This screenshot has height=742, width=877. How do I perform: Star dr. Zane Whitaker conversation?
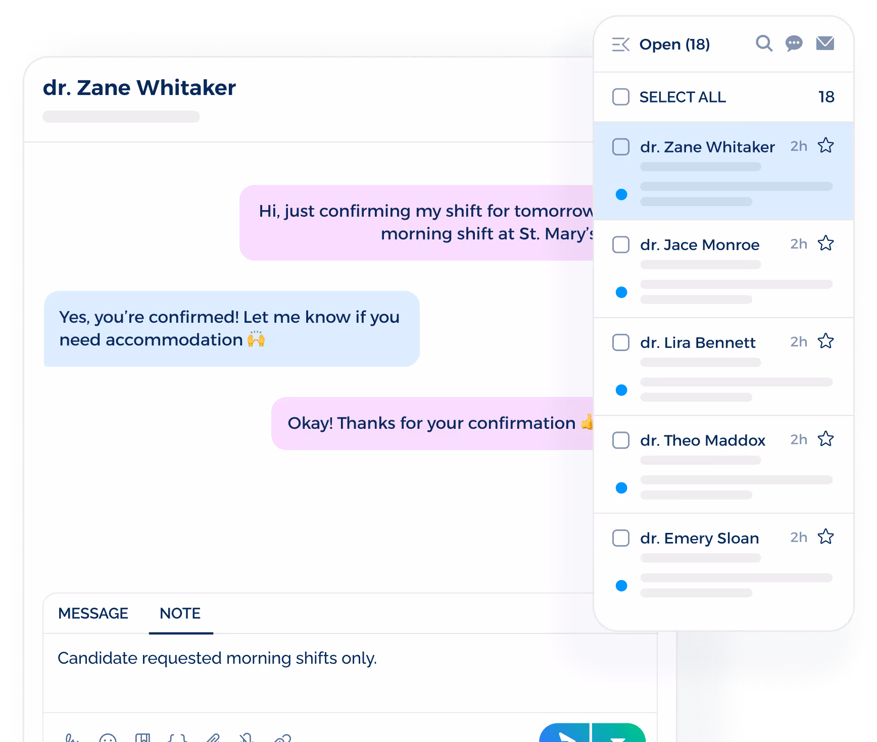(826, 145)
